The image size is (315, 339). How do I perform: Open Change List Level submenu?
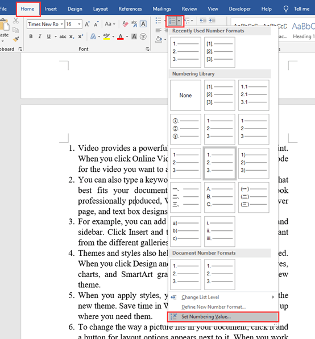[223, 297]
